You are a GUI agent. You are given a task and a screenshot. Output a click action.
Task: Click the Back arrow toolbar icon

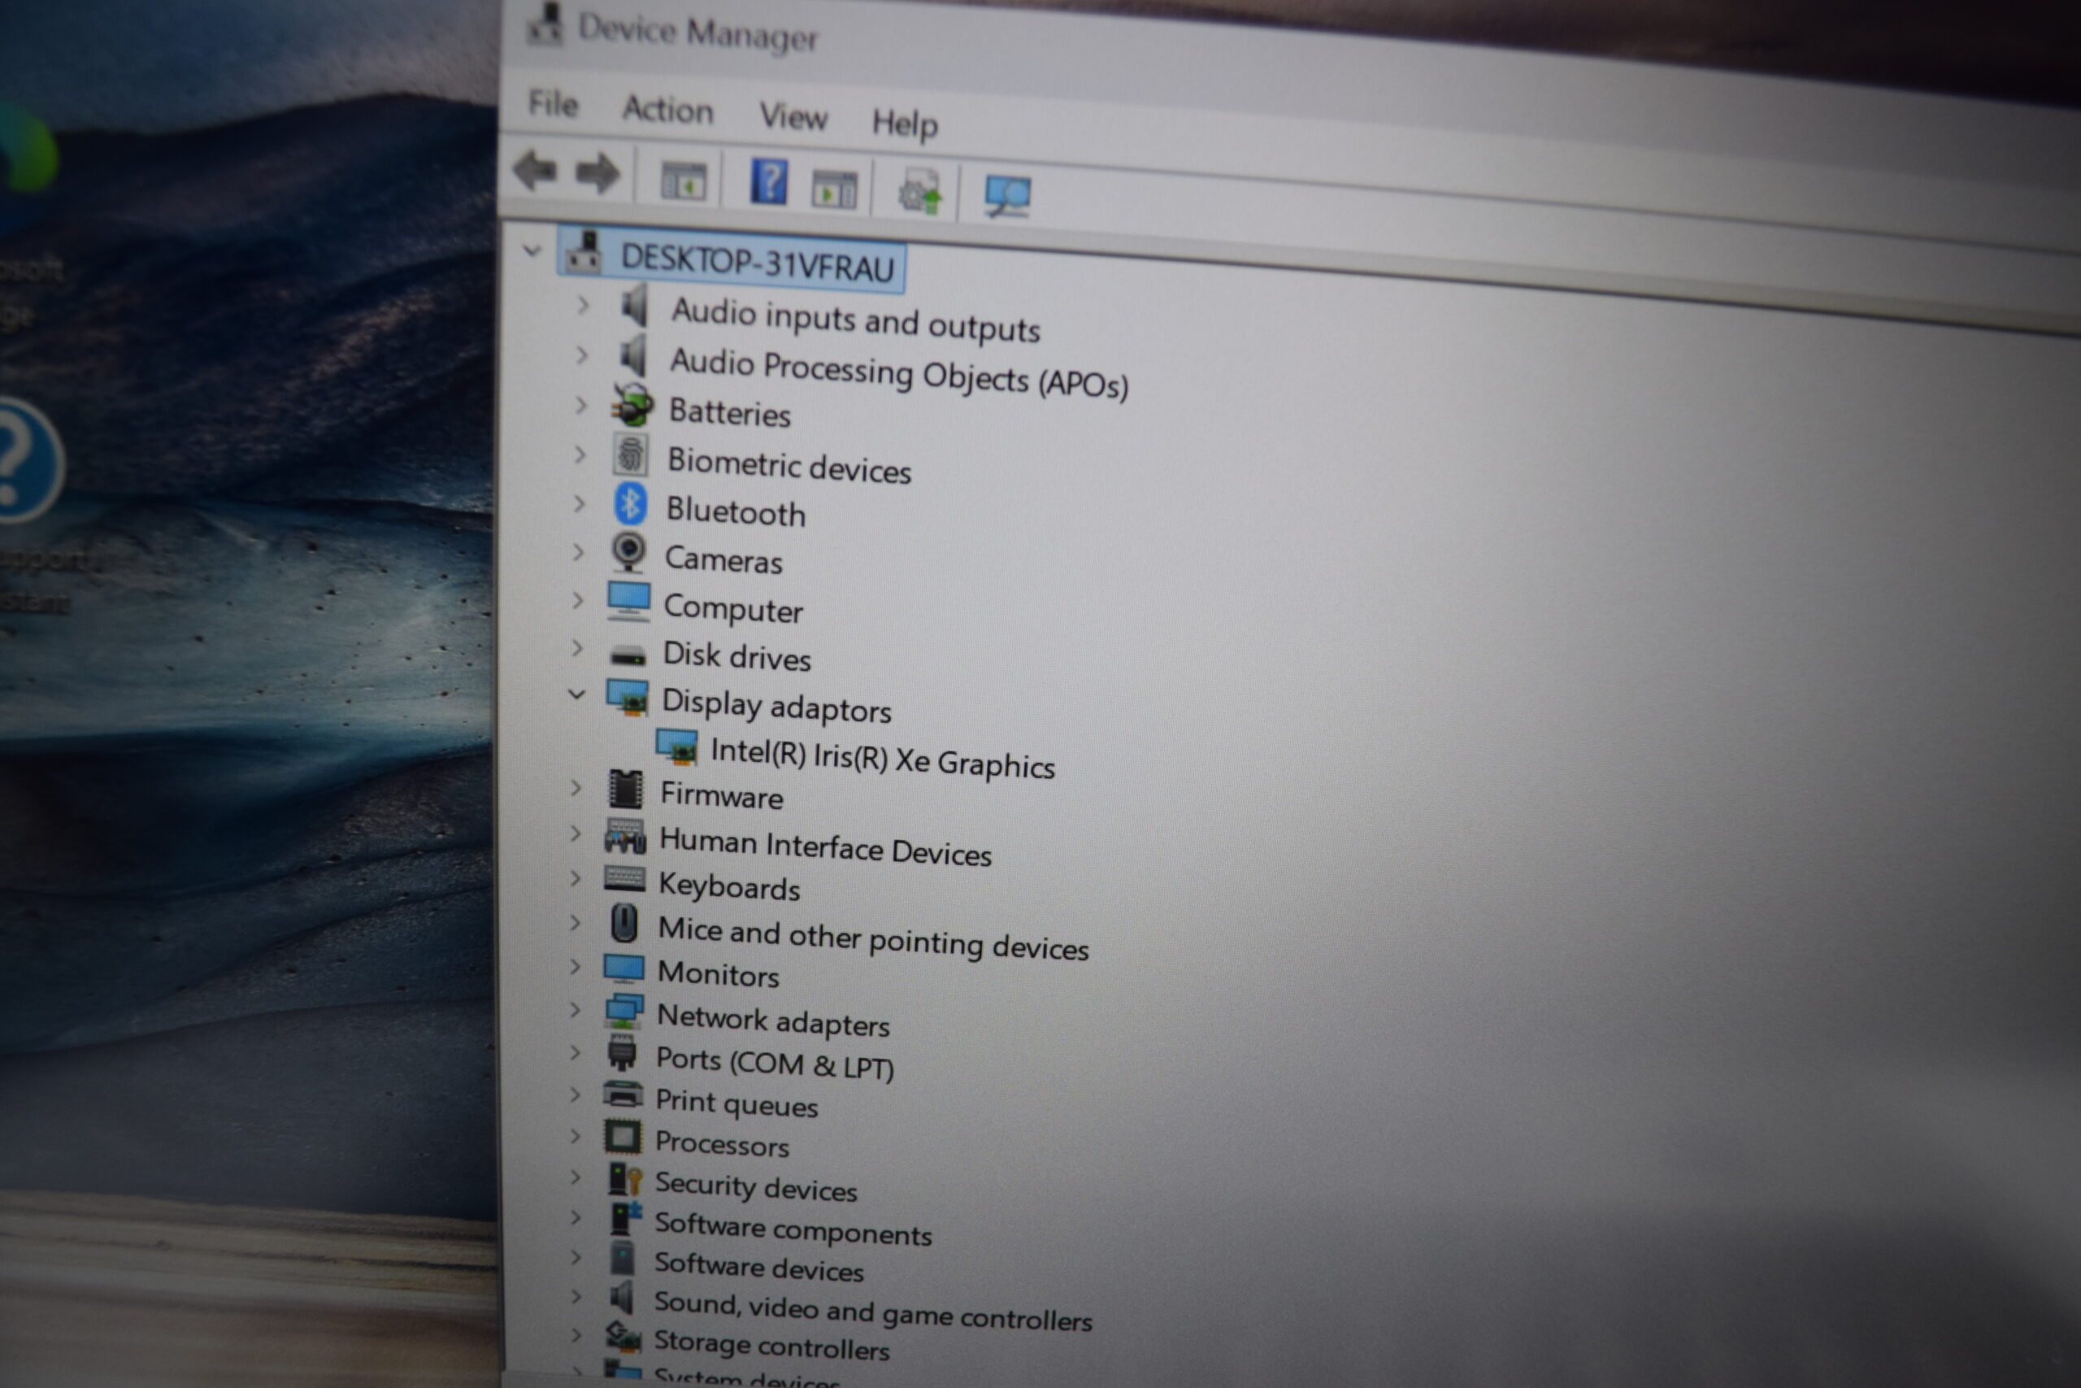[x=536, y=170]
